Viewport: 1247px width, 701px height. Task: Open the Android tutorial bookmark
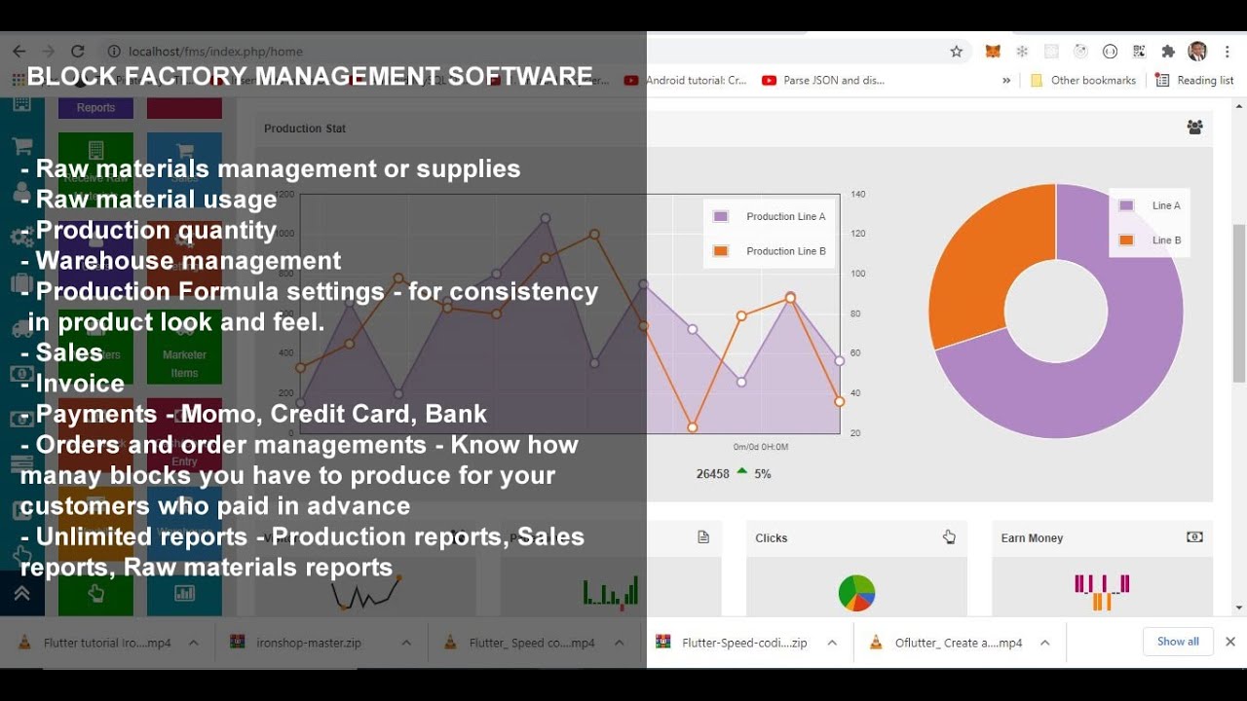point(687,81)
